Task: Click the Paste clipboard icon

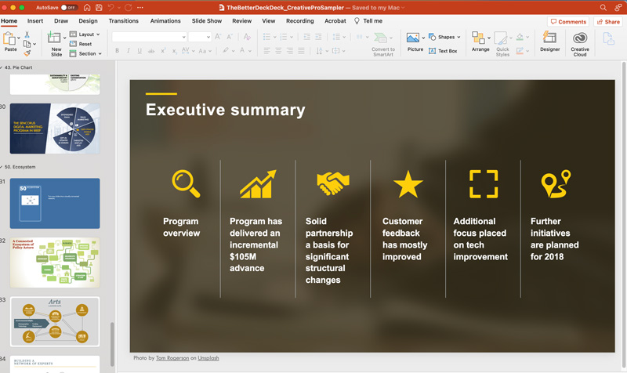Action: tap(9, 38)
